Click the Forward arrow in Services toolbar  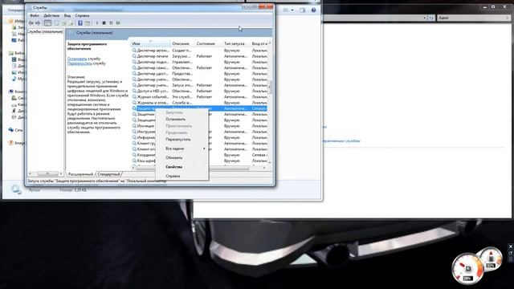point(38,23)
